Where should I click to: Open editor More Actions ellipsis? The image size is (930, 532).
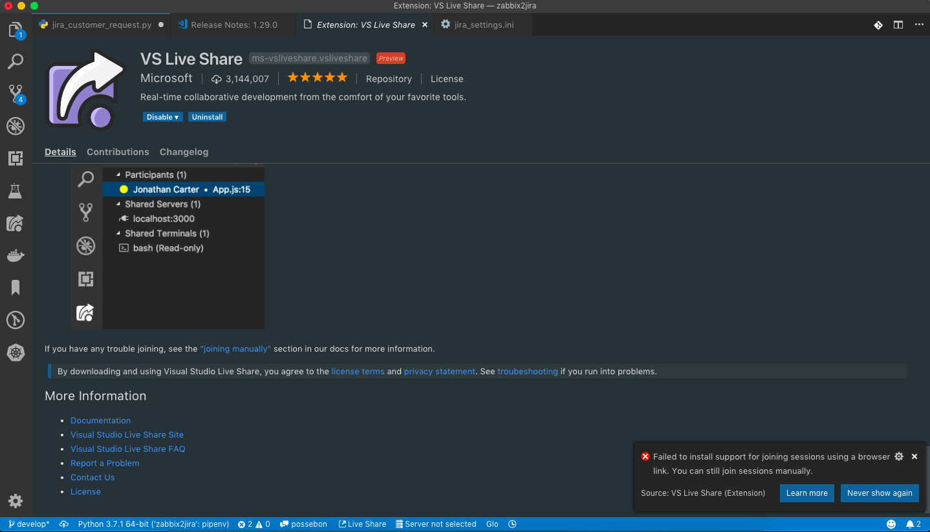pos(919,25)
